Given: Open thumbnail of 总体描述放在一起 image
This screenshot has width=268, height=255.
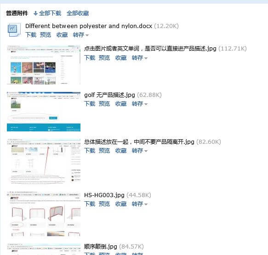Looking at the screenshot, I should coord(44,161).
